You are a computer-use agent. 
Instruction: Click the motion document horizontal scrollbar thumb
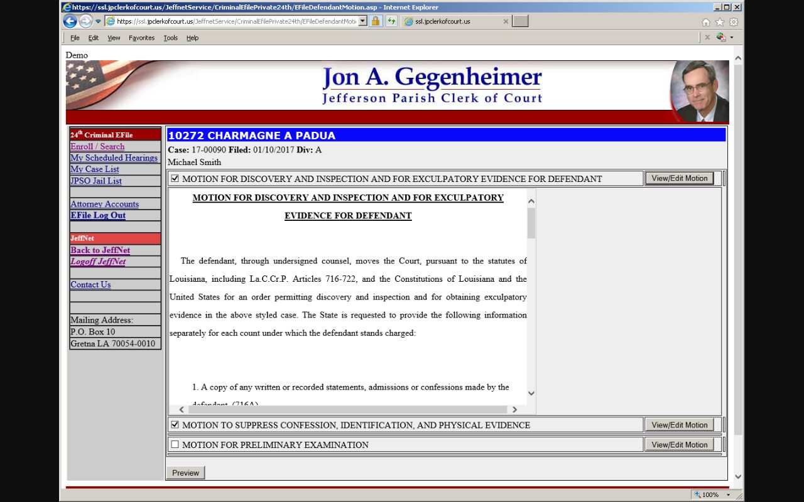tap(347, 409)
